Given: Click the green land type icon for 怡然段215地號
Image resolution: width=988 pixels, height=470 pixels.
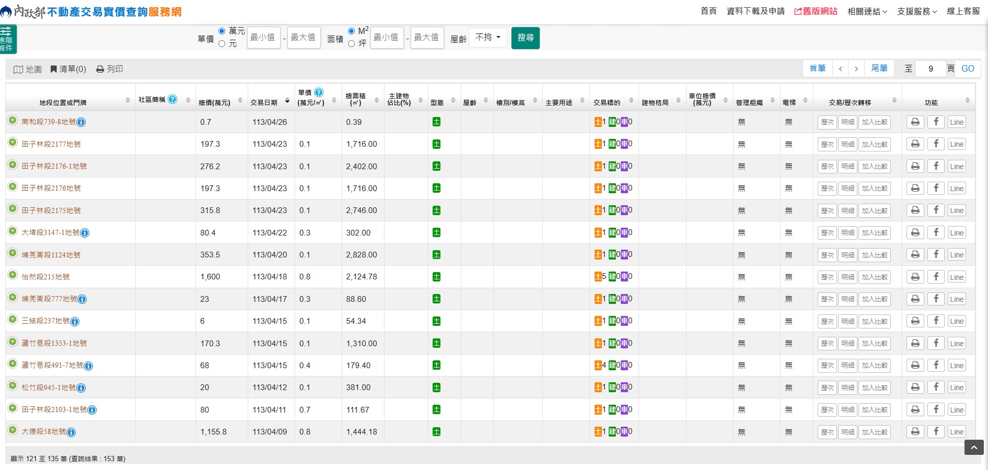Looking at the screenshot, I should pos(436,277).
